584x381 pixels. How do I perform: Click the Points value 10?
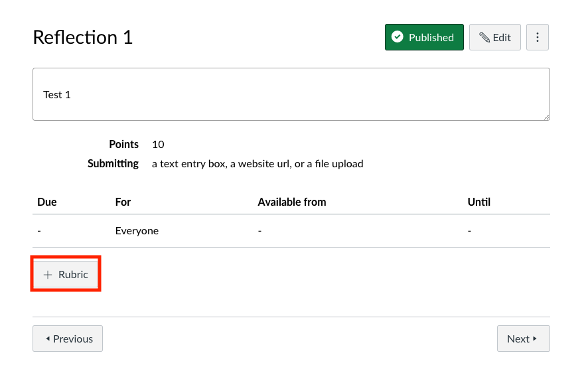click(x=158, y=145)
